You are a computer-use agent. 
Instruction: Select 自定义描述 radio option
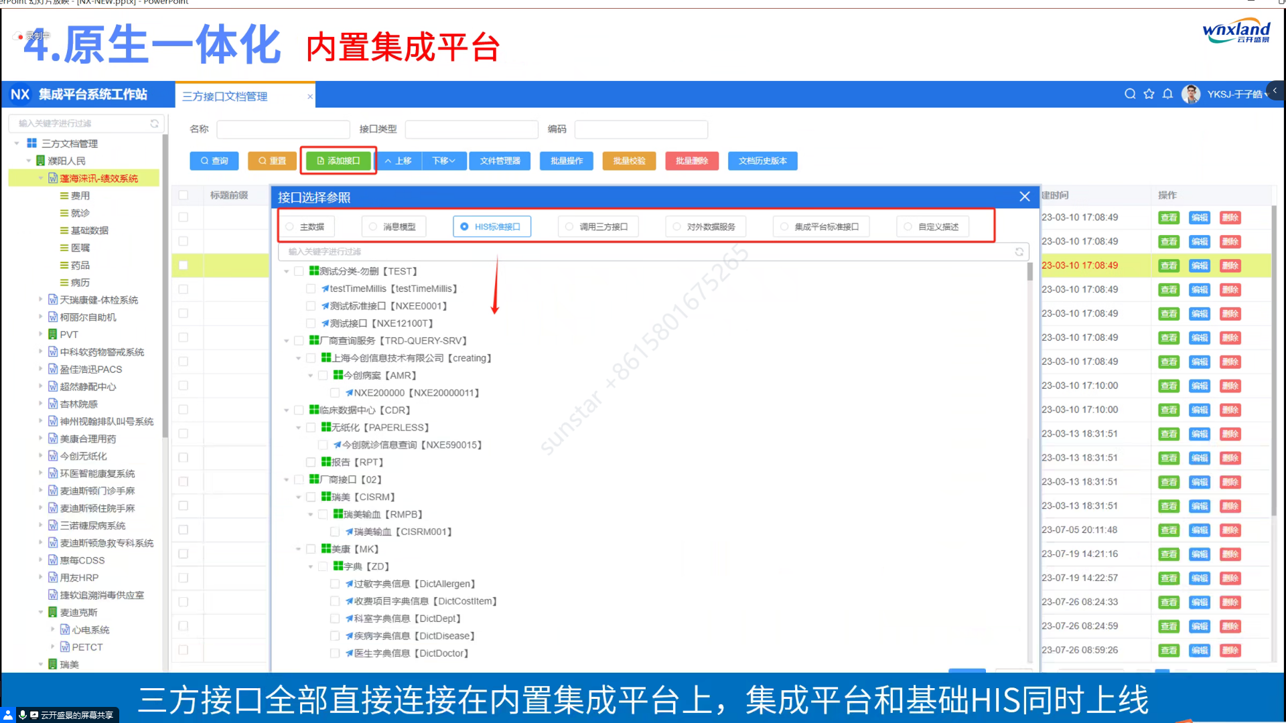908,227
